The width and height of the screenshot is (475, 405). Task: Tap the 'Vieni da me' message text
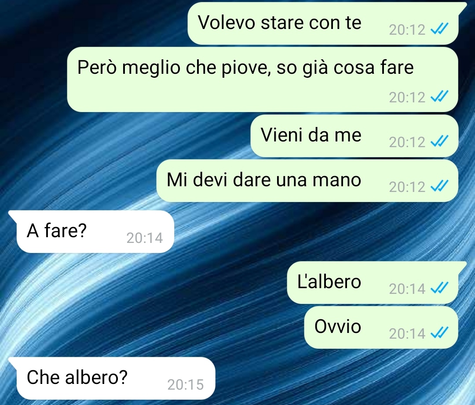[x=311, y=135]
